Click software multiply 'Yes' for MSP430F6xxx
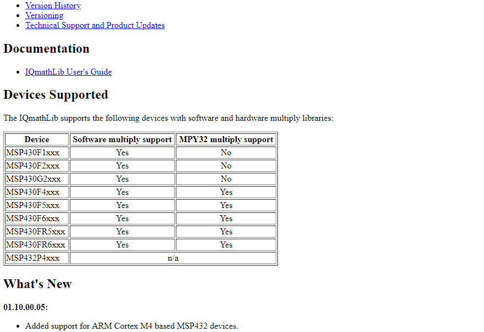This screenshot has height=332, width=484. point(122,218)
